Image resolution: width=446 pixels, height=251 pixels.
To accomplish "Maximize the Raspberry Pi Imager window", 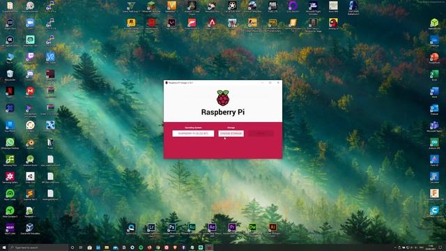I will point(270,82).
